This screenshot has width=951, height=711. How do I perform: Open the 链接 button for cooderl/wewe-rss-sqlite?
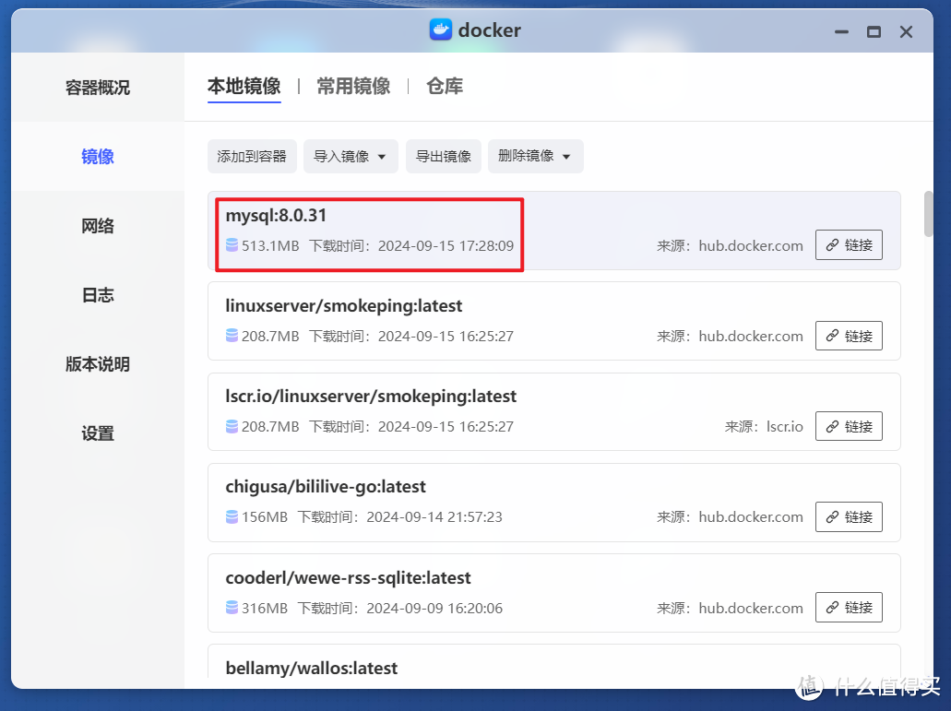[849, 608]
